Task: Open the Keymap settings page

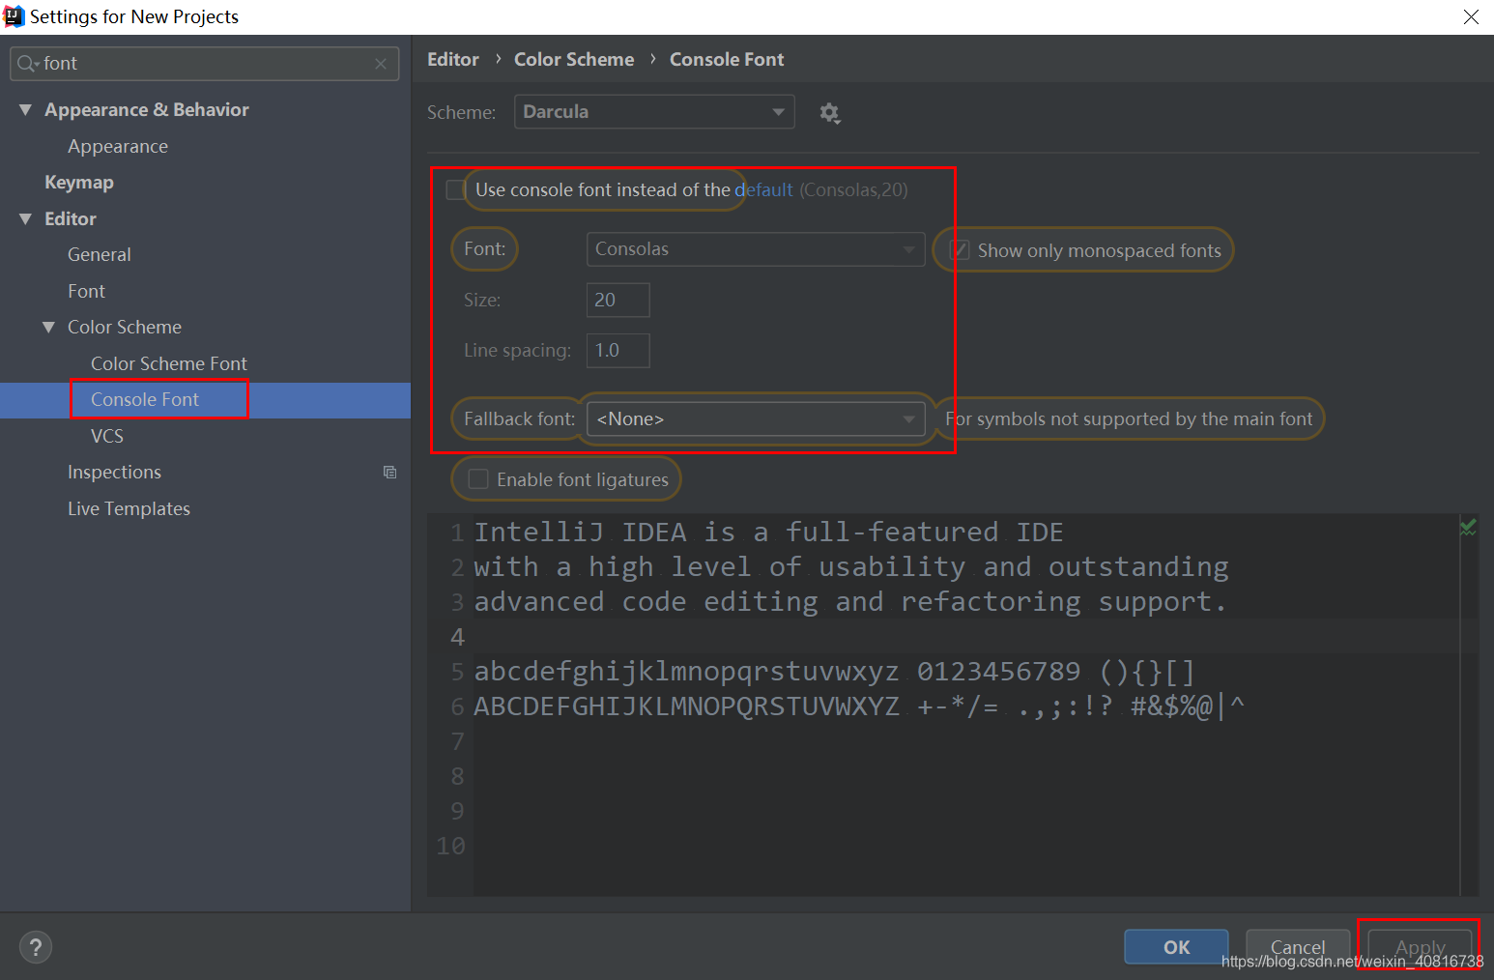Action: coord(79,183)
